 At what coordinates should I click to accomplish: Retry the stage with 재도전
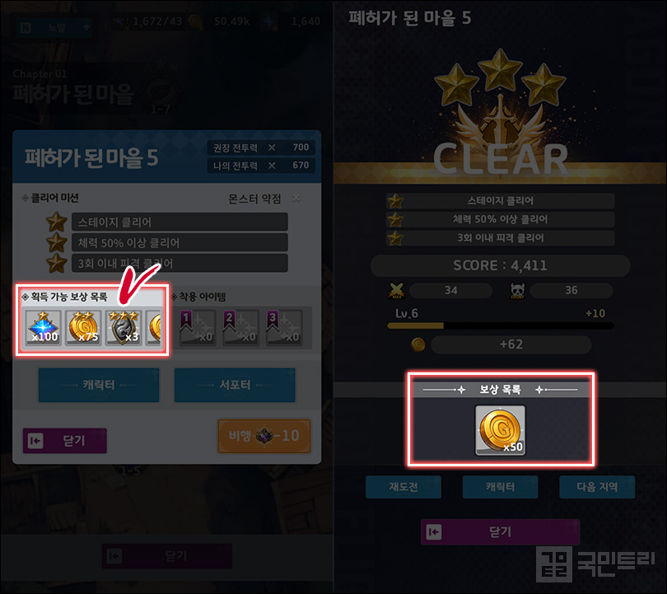tap(403, 487)
